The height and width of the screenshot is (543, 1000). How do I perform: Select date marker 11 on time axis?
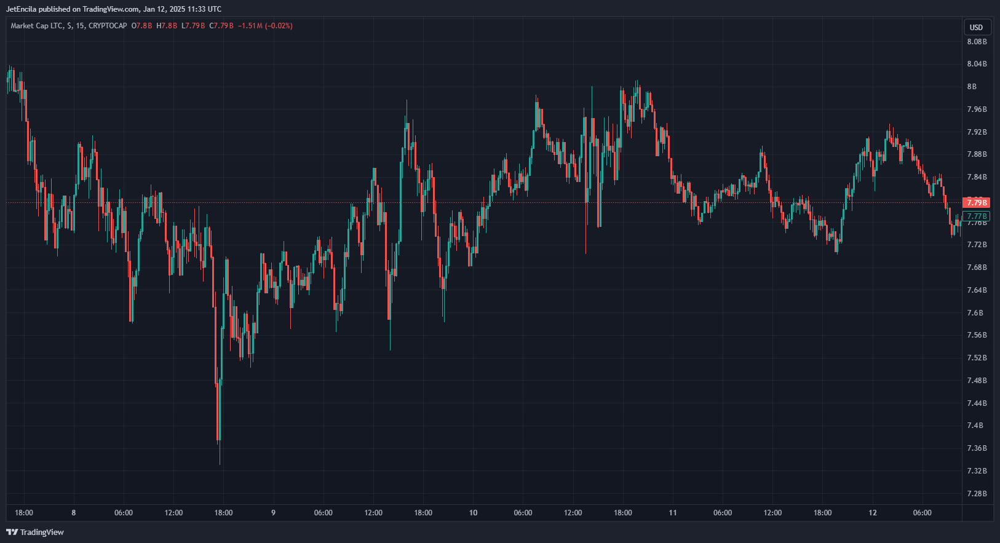[x=673, y=513]
